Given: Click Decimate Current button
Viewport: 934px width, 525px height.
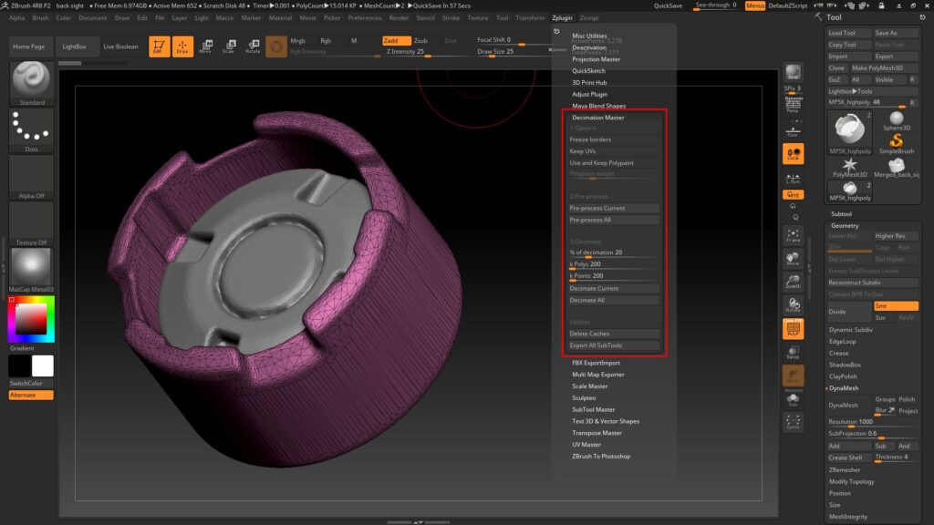Looking at the screenshot, I should pos(614,289).
